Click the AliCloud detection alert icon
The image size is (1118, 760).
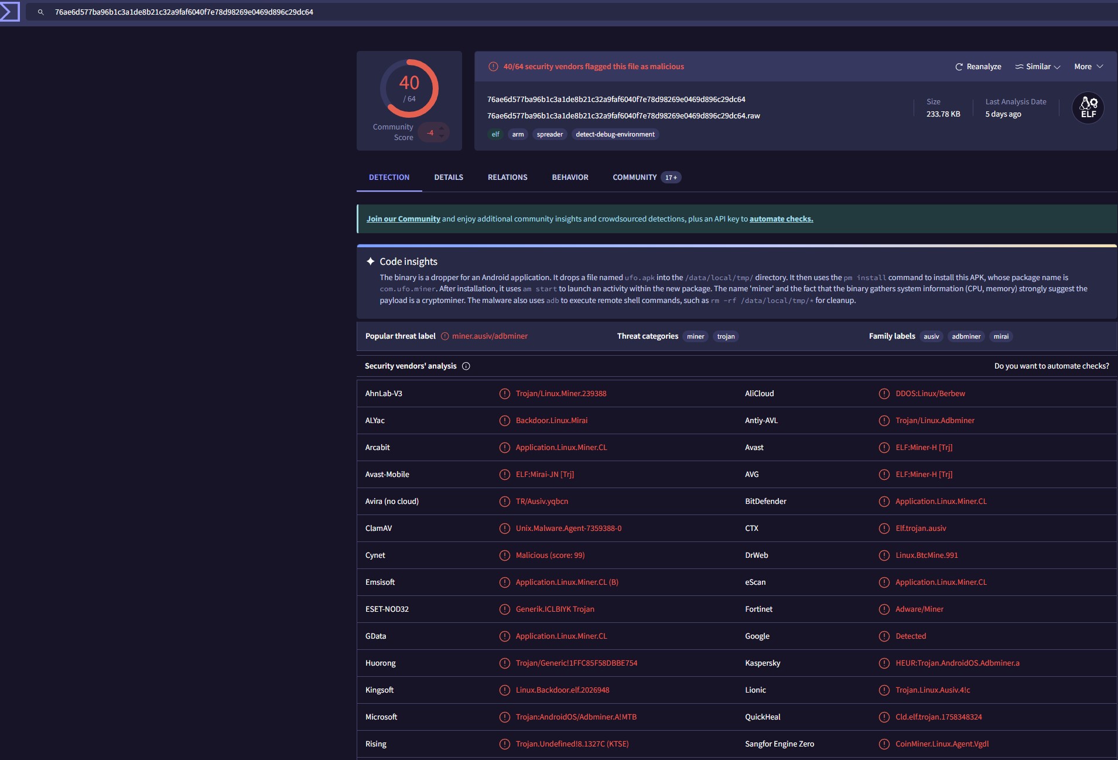coord(884,394)
